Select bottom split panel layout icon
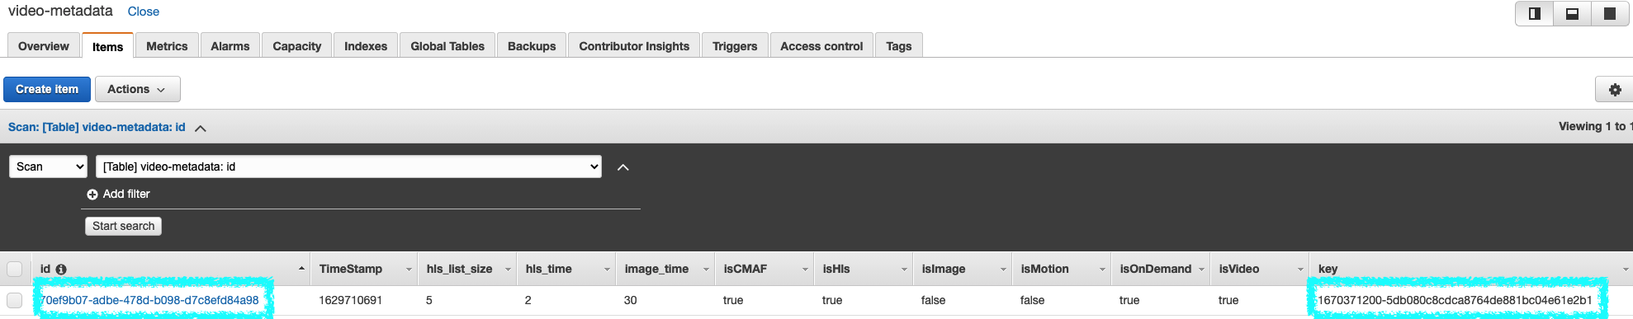Screen dimensions: 1633x319 pos(1572,13)
